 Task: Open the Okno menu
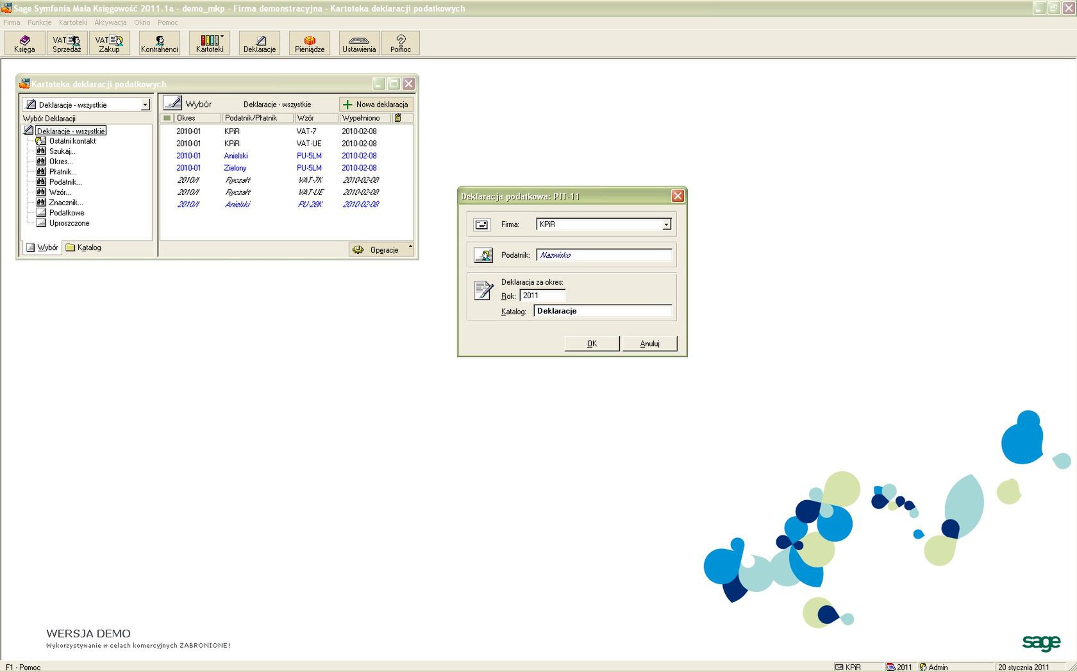(x=142, y=22)
